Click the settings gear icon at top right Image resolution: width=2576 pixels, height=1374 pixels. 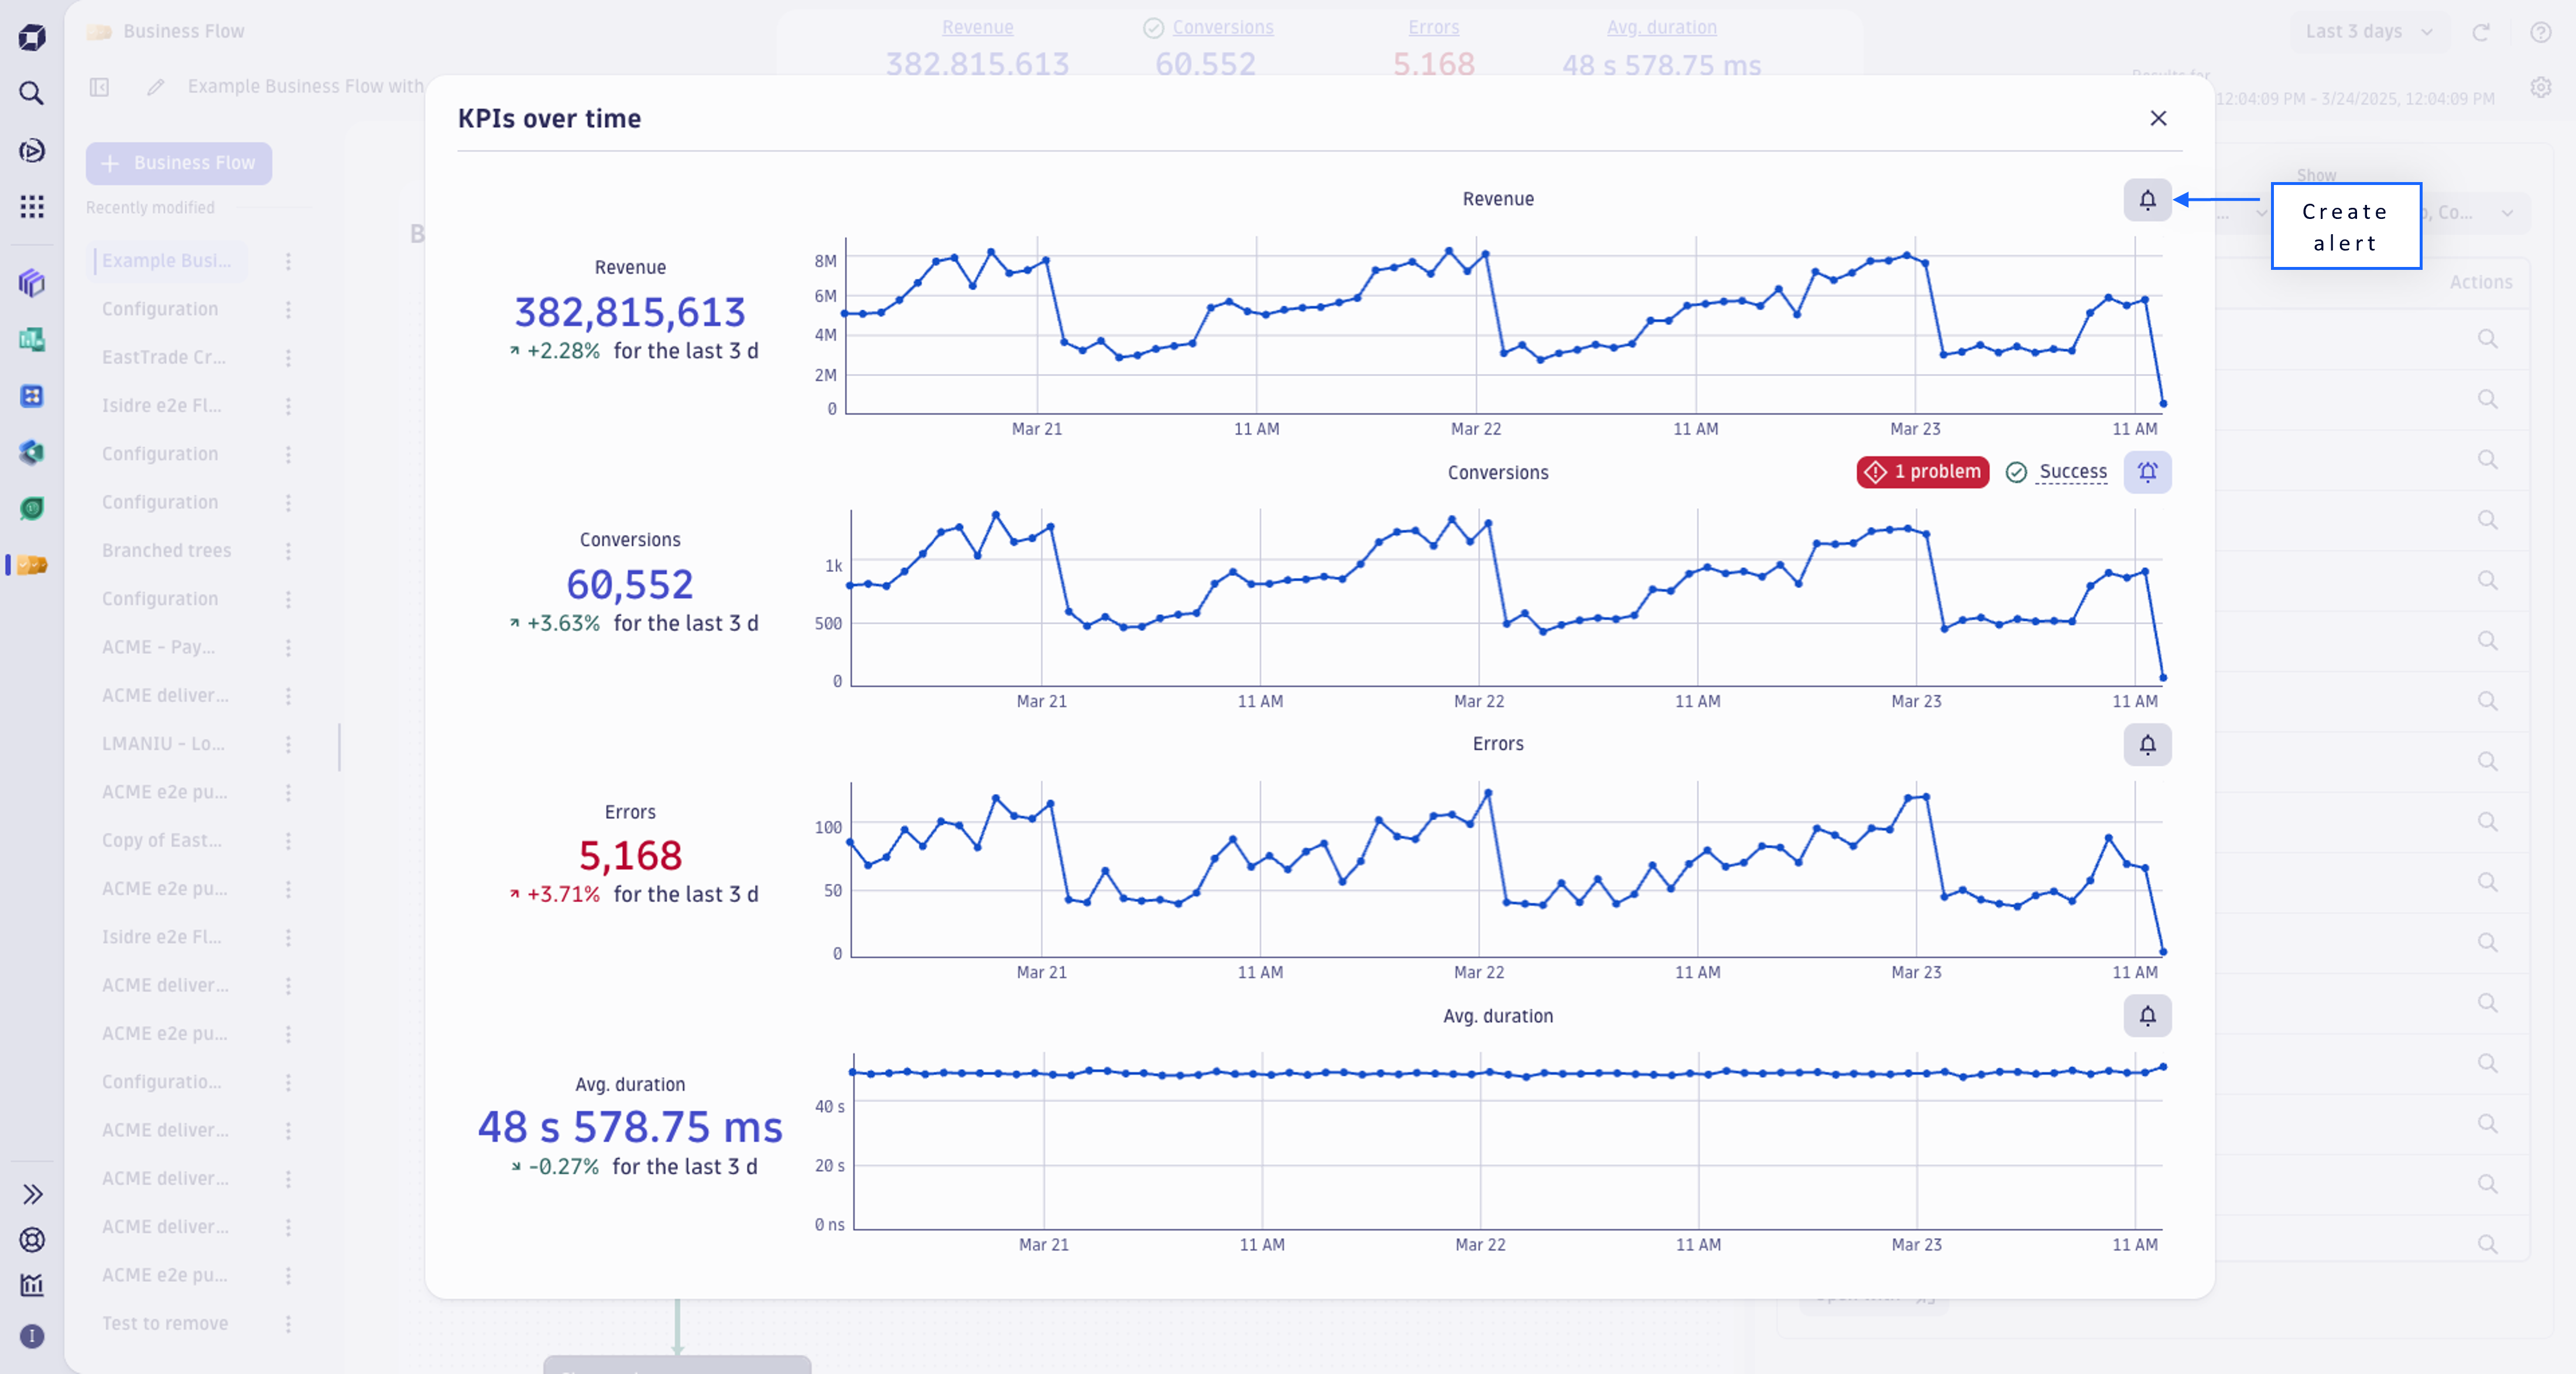tap(2541, 88)
